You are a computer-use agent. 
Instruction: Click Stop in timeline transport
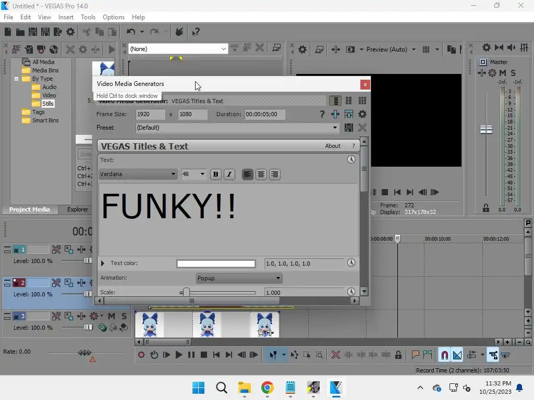(204, 355)
